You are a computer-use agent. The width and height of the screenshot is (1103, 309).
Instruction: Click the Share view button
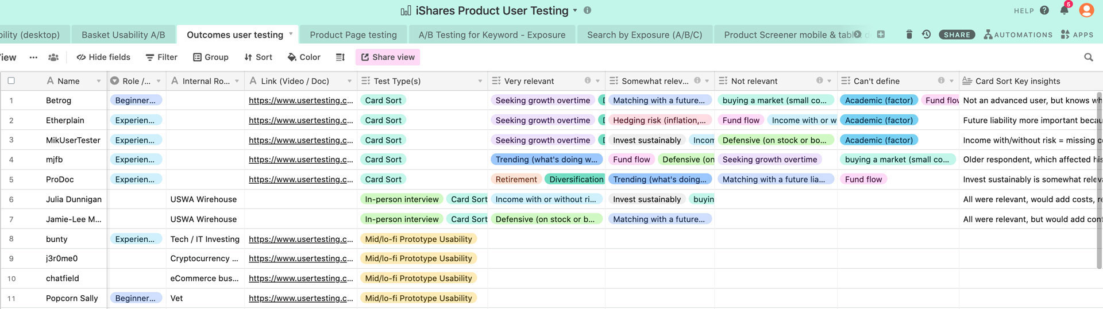click(x=388, y=57)
